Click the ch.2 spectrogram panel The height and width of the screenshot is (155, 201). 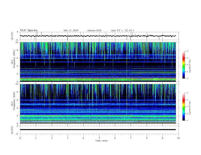98,104
